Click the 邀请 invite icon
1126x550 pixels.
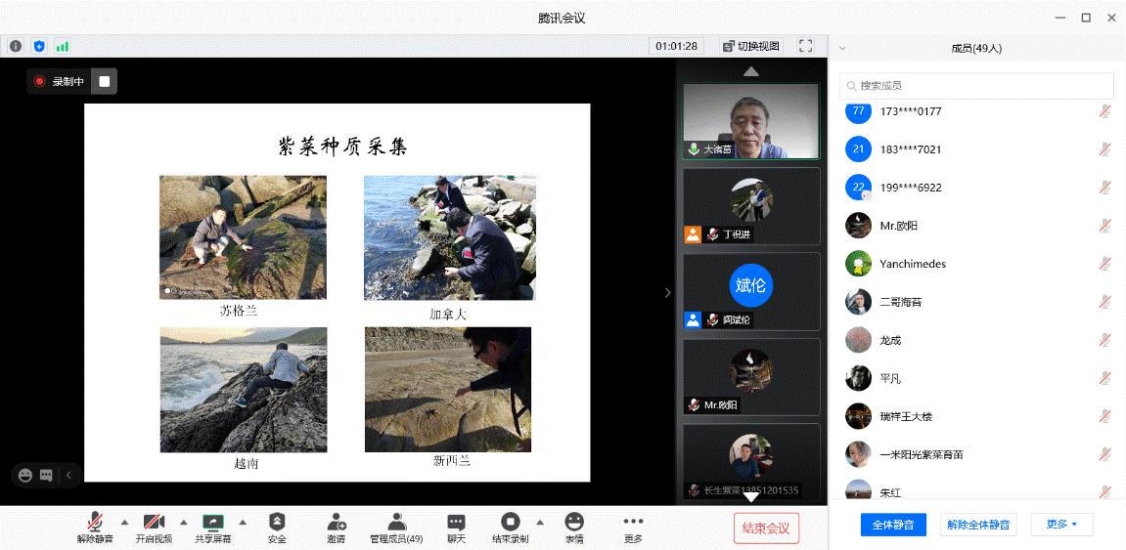pyautogui.click(x=336, y=527)
